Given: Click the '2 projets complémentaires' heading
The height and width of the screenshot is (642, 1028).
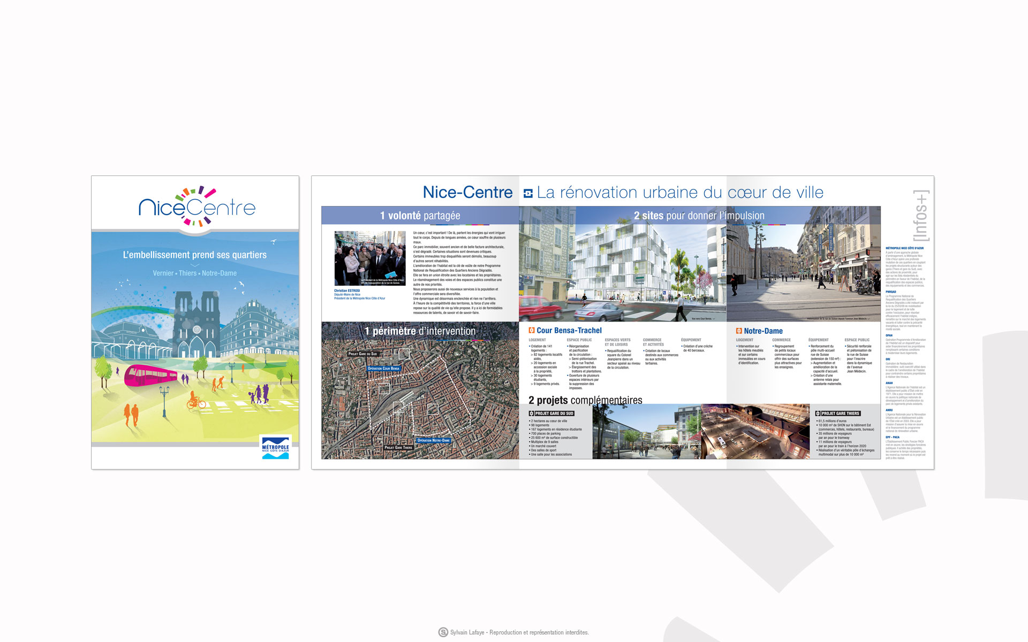Looking at the screenshot, I should (x=585, y=400).
